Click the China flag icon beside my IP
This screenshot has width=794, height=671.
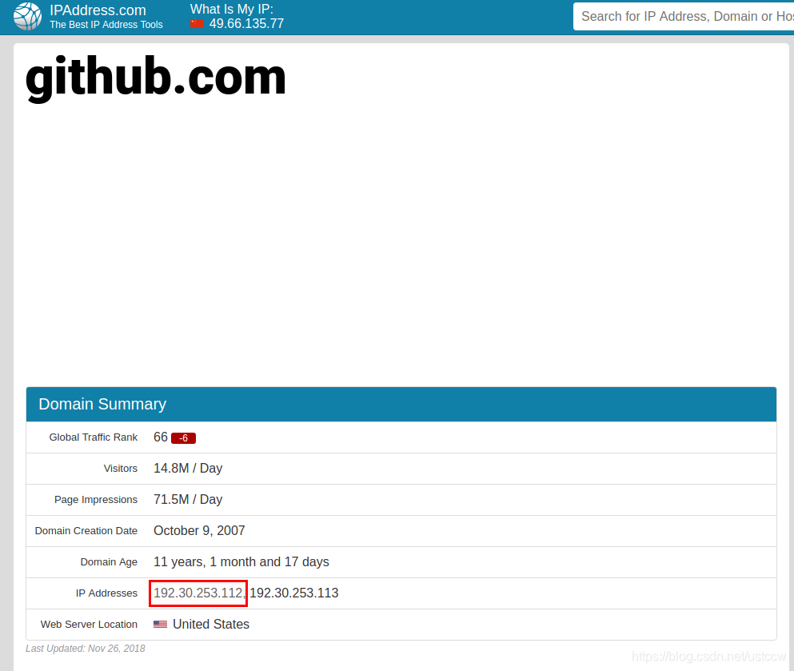tap(197, 24)
